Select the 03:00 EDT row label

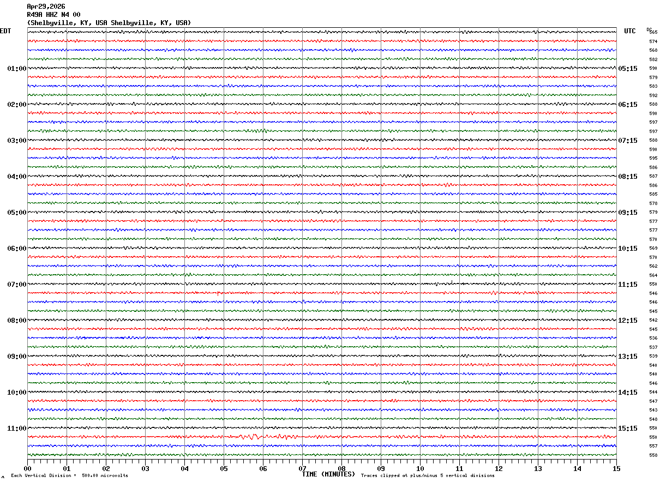click(17, 141)
